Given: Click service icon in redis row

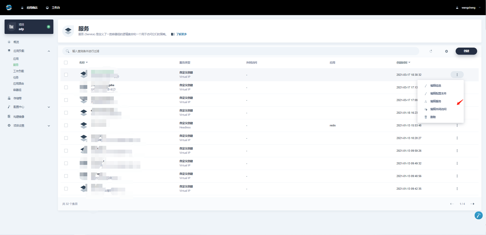Looking at the screenshot, I should tap(84, 125).
